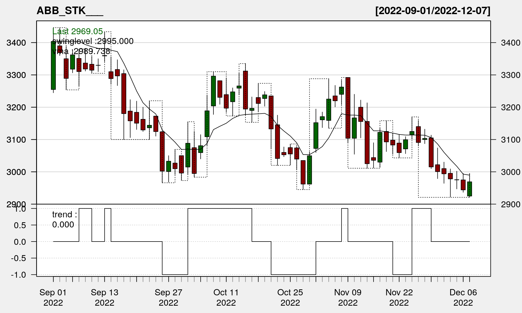Click the ABB_STK chart title

pyautogui.click(x=70, y=11)
